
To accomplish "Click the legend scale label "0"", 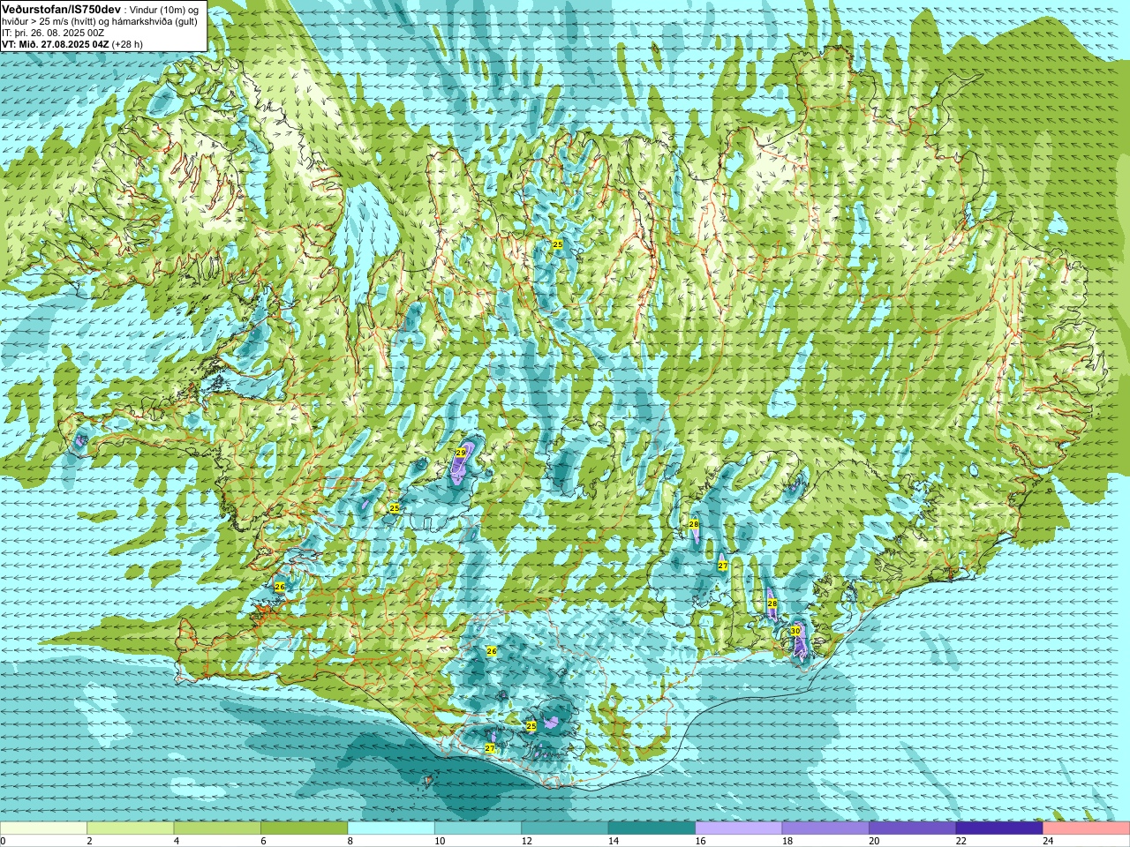I will [x=3, y=841].
